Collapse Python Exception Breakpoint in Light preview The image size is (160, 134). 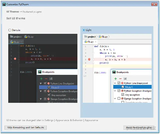(115, 91)
